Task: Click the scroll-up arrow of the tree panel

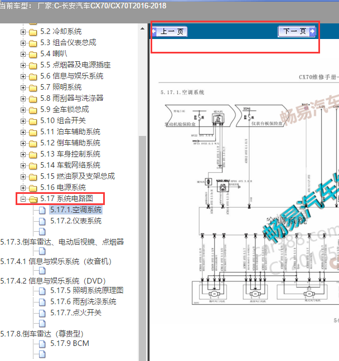Action: (142, 29)
